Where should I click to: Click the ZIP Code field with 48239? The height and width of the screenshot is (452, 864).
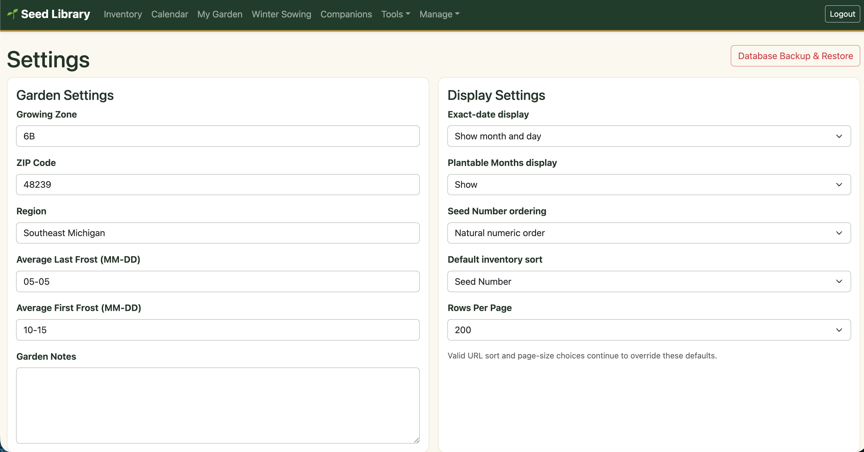[x=218, y=184]
